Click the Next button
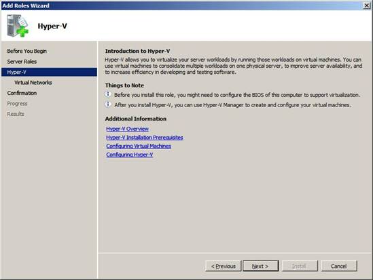The width and height of the screenshot is (373, 280). point(260,266)
